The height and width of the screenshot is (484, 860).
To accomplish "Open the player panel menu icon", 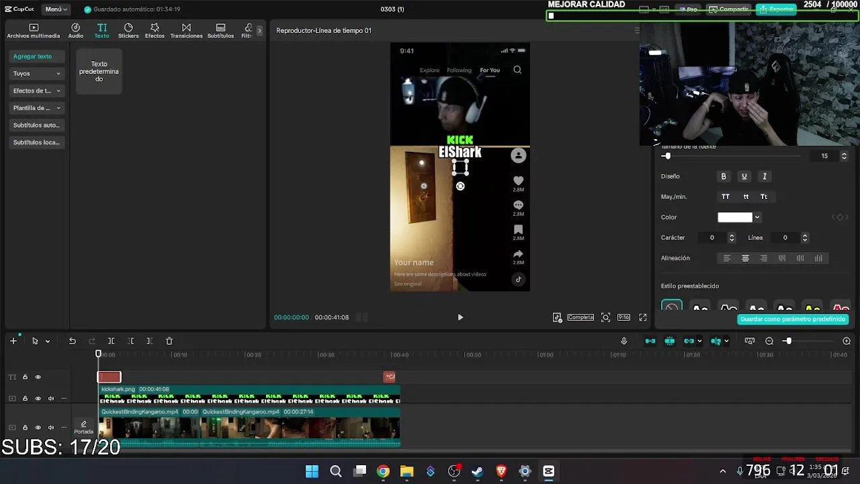I will pos(637,30).
